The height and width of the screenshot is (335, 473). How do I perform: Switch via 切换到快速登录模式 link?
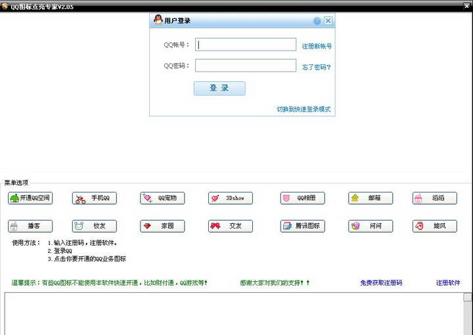[x=304, y=109]
